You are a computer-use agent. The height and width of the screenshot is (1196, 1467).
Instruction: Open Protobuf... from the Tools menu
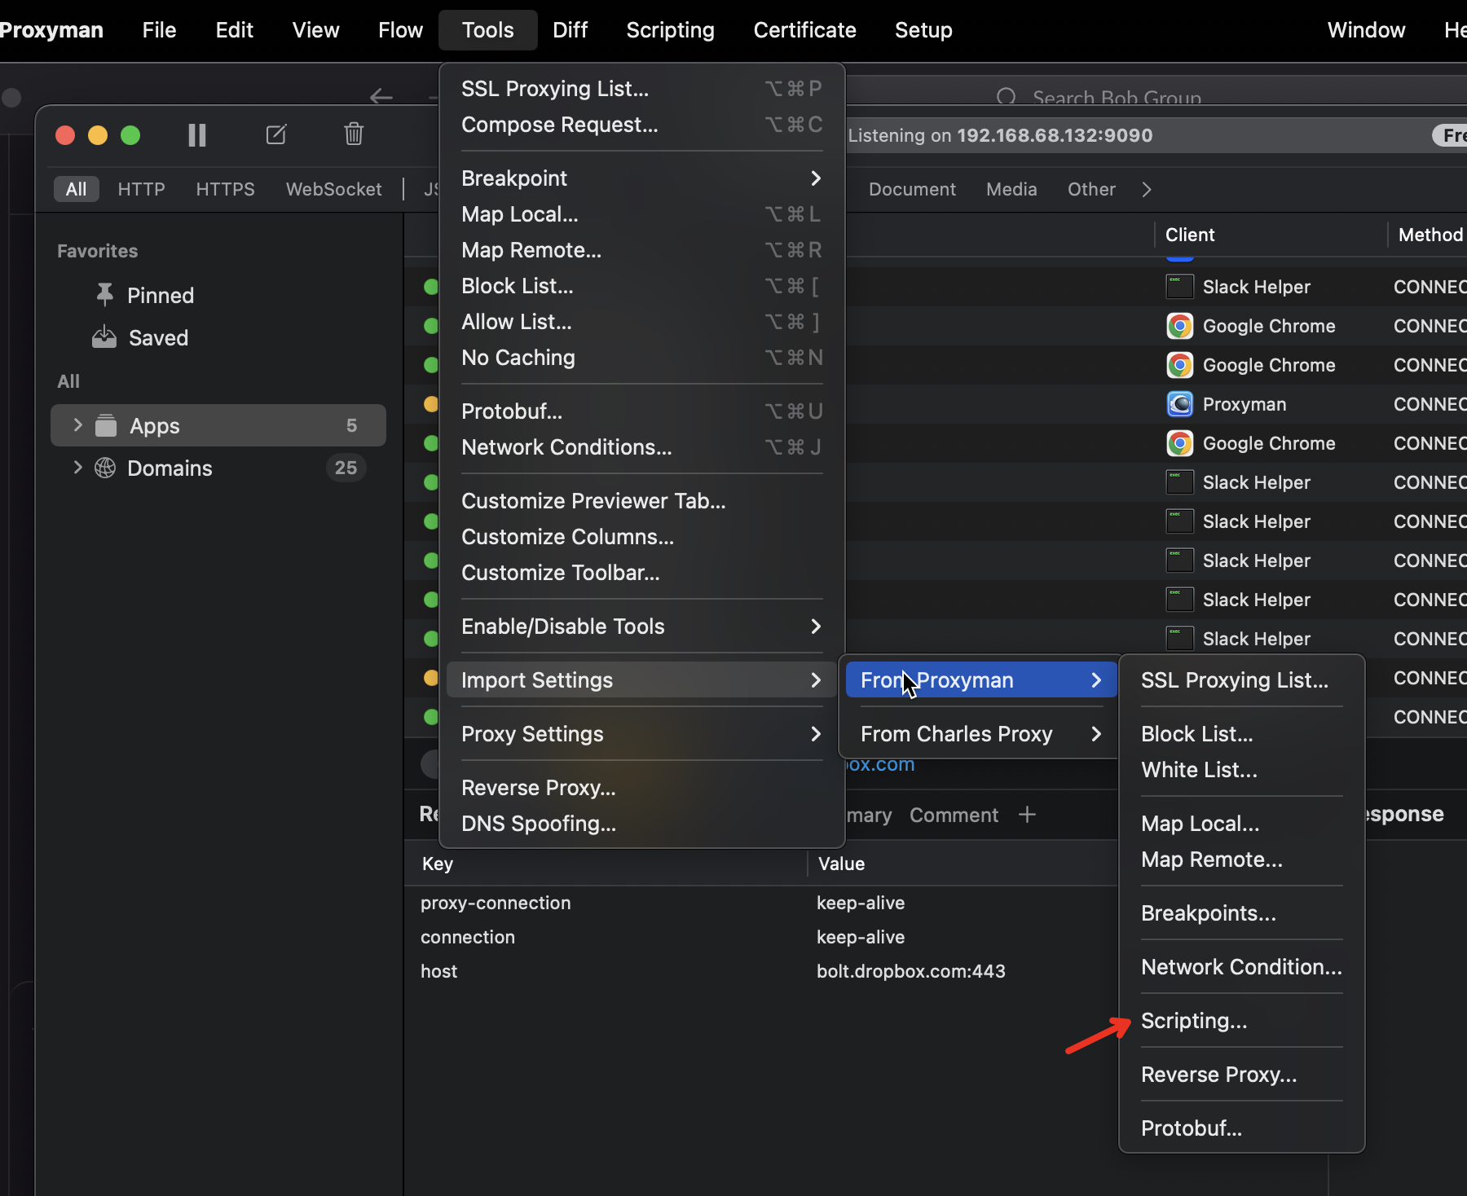(641, 411)
